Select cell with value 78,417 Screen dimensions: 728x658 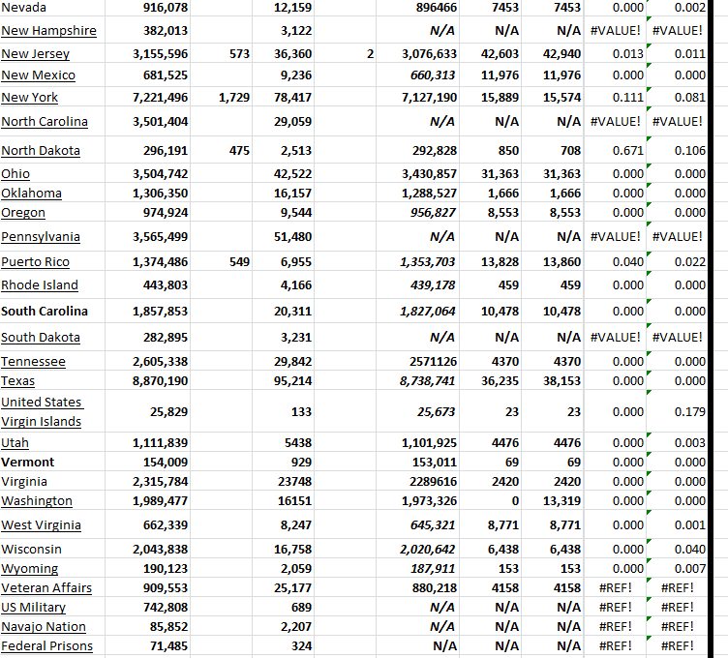[284, 98]
